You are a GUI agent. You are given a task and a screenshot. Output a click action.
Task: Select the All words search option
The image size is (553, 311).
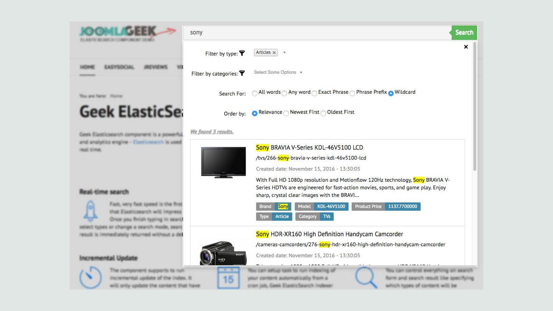pyautogui.click(x=255, y=93)
